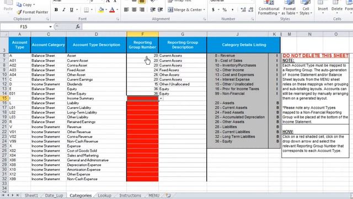Select the red cell in the Liability row

(x=142, y=103)
